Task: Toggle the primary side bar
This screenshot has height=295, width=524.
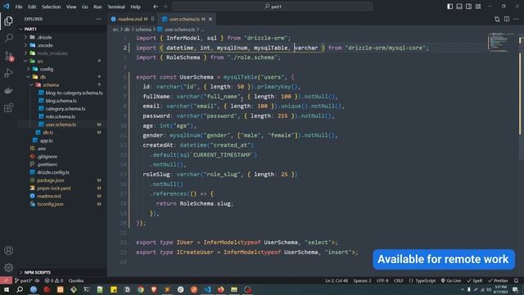Action: tap(450, 7)
